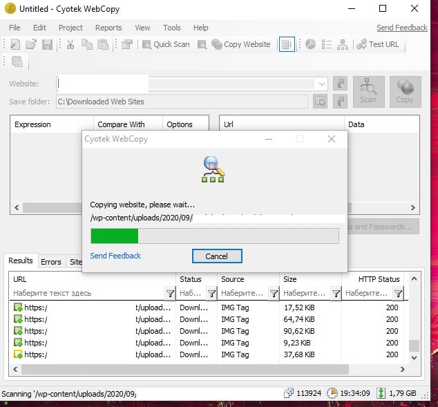
Task: Select the result row sized 90,62 KiB
Action: pos(208,331)
